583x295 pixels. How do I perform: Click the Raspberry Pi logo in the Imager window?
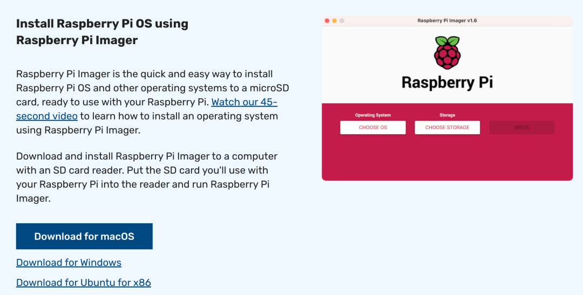[x=448, y=52]
